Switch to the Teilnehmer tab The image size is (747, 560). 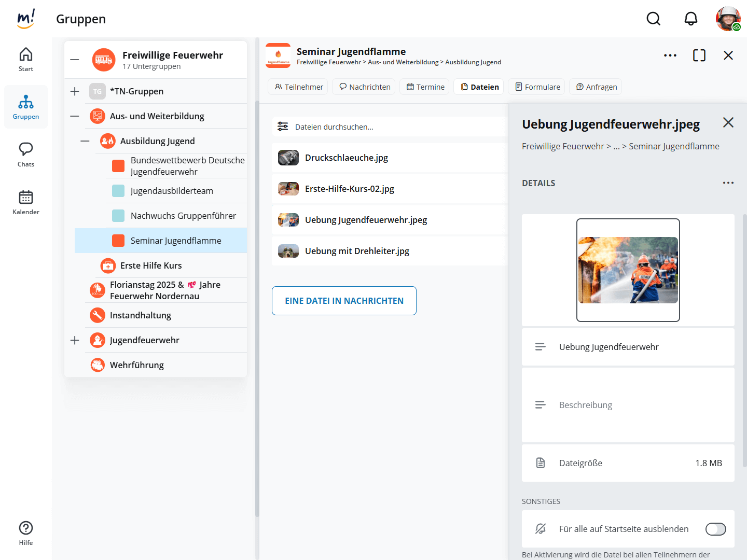[x=298, y=87]
